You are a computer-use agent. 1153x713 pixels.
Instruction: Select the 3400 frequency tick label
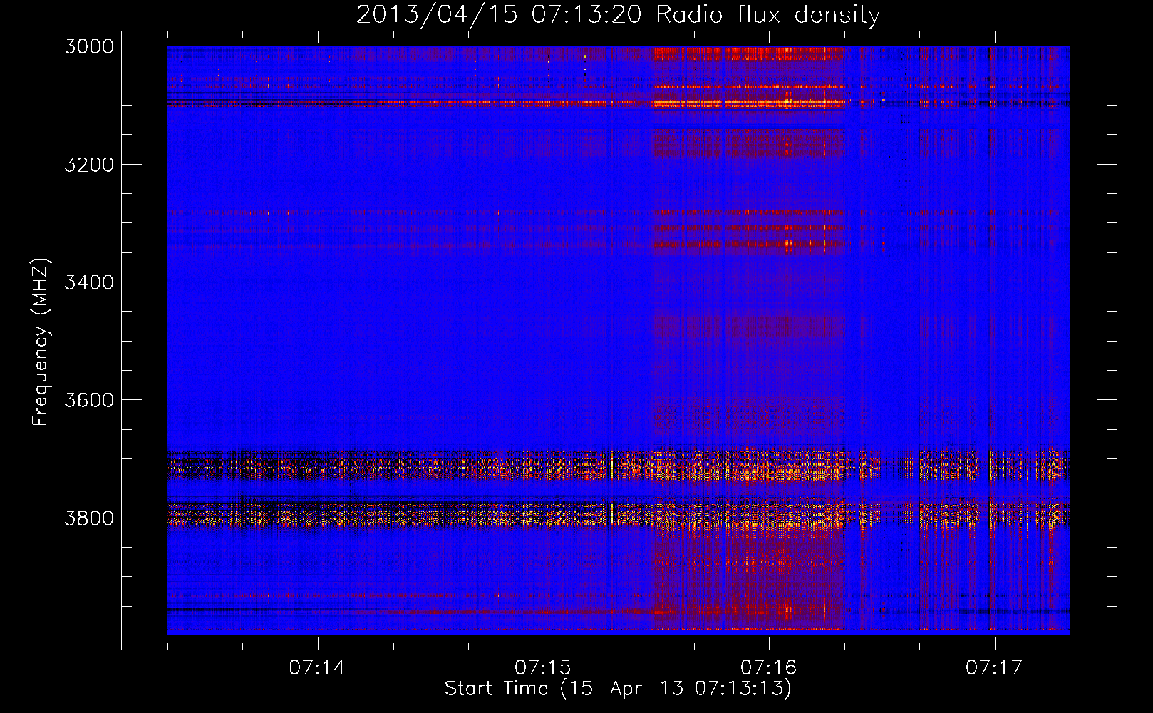[89, 282]
